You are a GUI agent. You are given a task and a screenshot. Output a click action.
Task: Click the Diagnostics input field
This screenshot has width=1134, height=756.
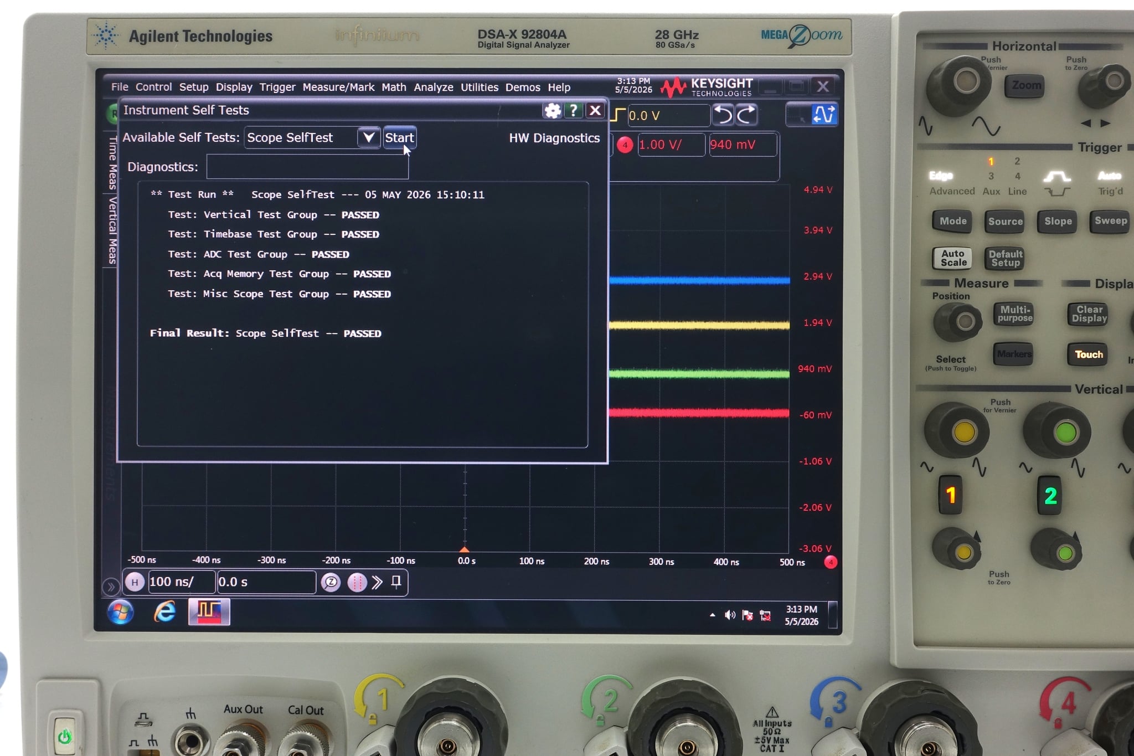(x=307, y=167)
